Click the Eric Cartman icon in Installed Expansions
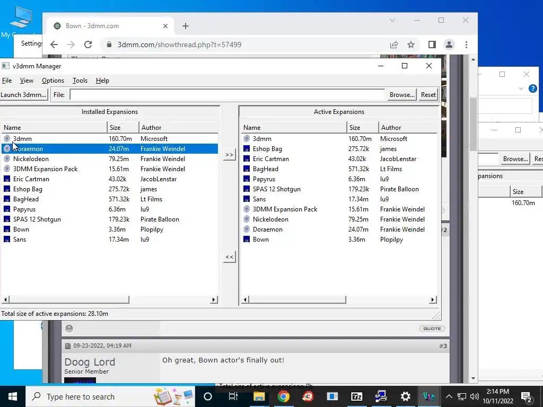Viewport: 543px width, 407px height. 6,179
